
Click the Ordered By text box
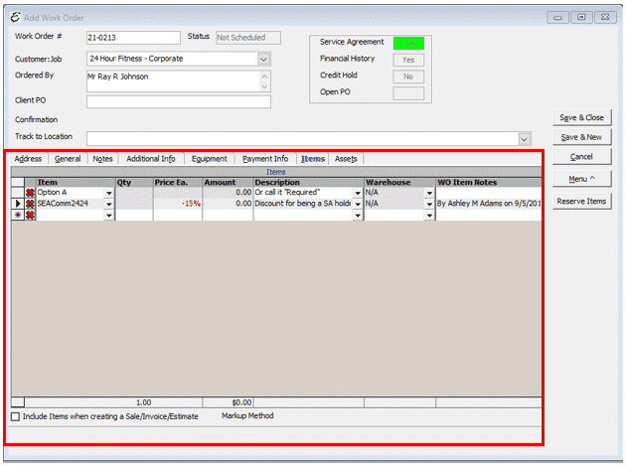point(179,81)
